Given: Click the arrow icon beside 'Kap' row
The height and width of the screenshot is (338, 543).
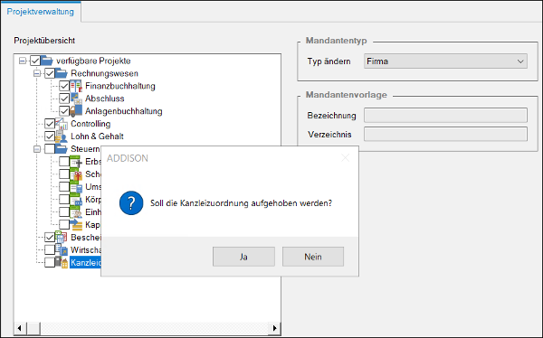Looking at the screenshot, I should (76, 224).
